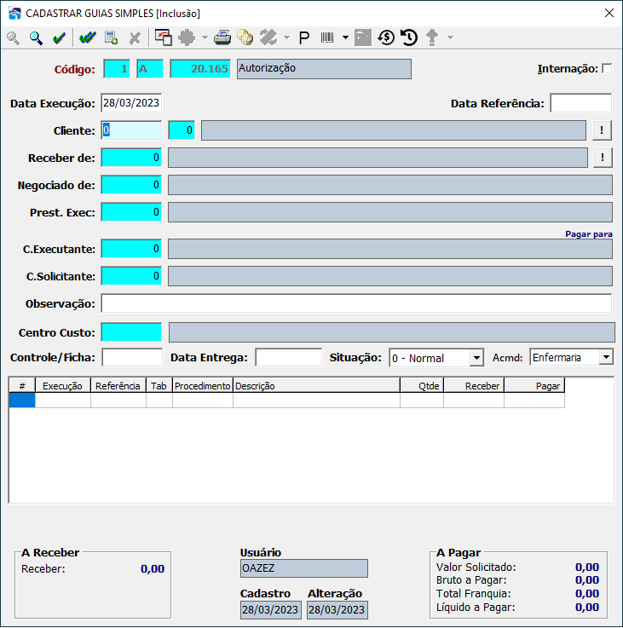Image resolution: width=623 pixels, height=628 pixels.
Task: Click the P letter toolbar icon
Action: [x=304, y=38]
